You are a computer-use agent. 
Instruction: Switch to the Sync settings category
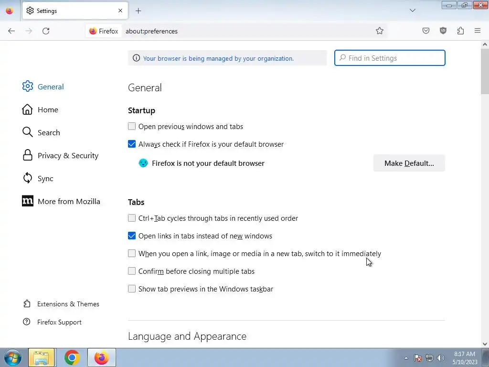pyautogui.click(x=38, y=178)
